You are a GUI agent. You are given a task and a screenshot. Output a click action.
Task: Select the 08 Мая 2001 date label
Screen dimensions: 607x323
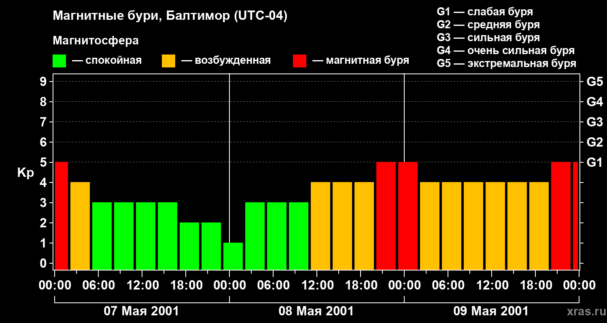316,311
